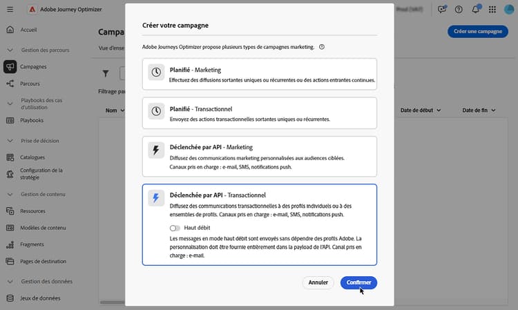Click the Modèles de contenu icon
518x310 pixels.
click(x=10, y=227)
